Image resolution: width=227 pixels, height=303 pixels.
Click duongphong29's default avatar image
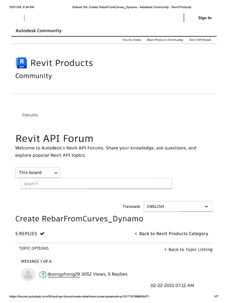(28, 274)
